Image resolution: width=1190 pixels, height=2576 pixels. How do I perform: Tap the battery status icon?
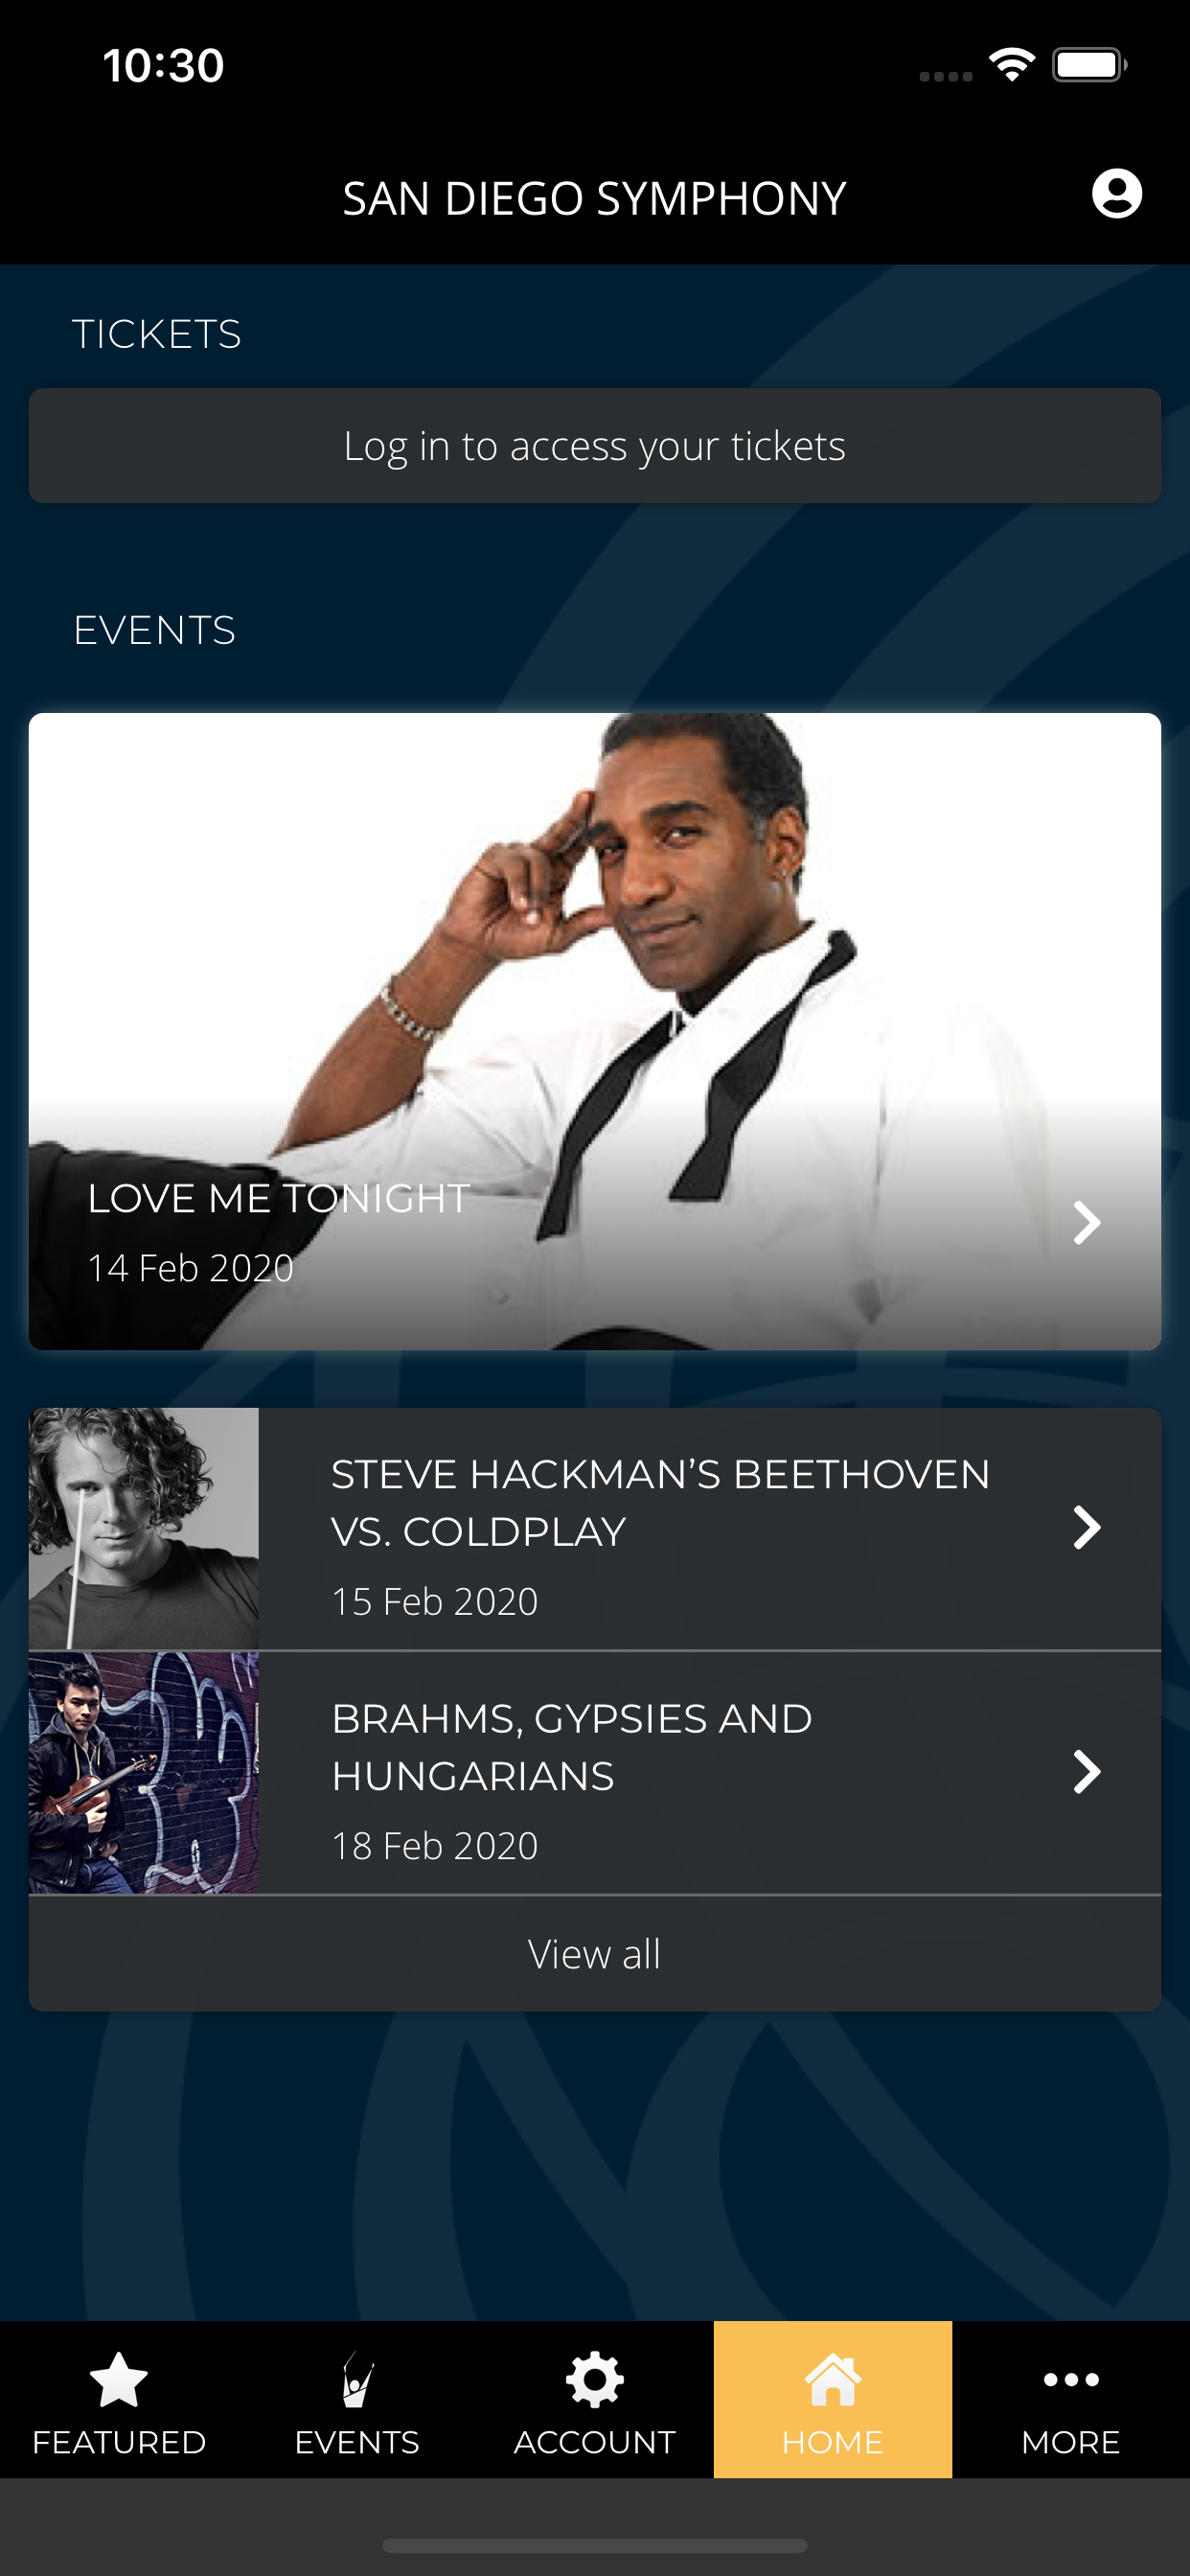[x=1089, y=65]
